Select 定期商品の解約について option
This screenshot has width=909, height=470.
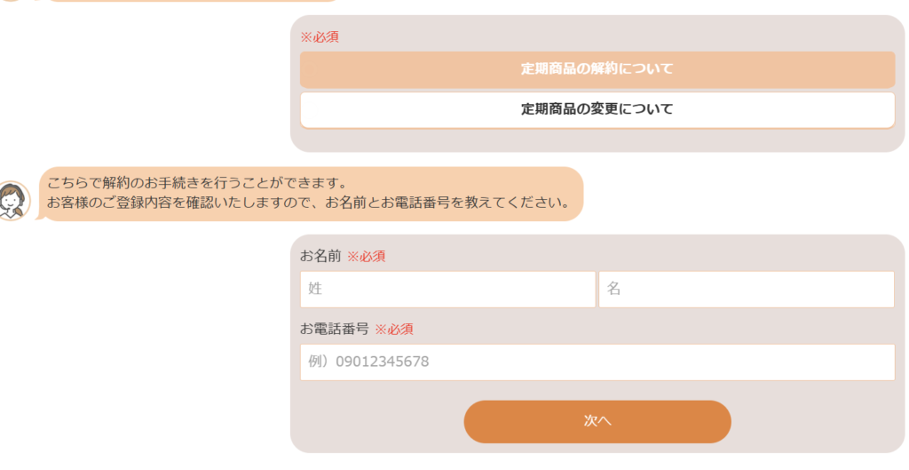click(597, 69)
